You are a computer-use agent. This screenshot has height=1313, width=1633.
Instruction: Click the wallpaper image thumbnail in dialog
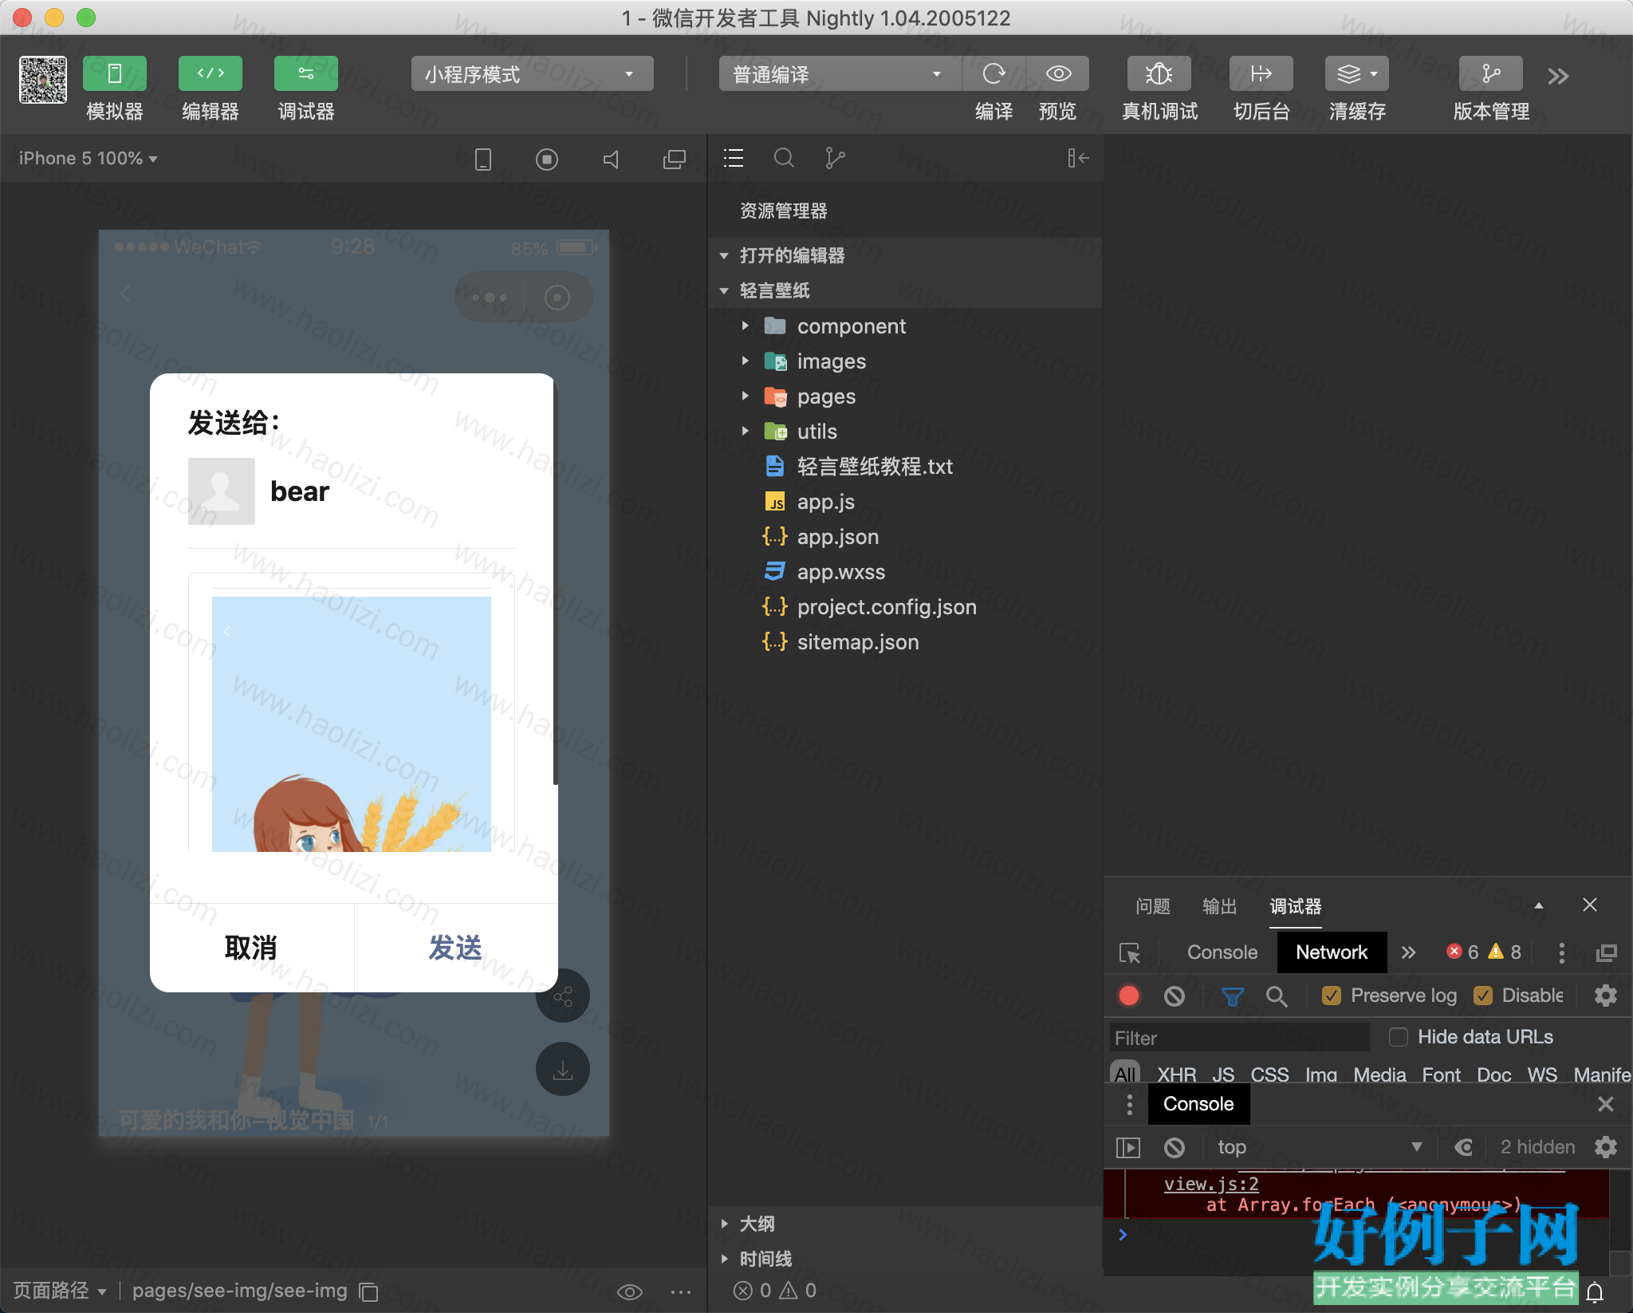[352, 724]
